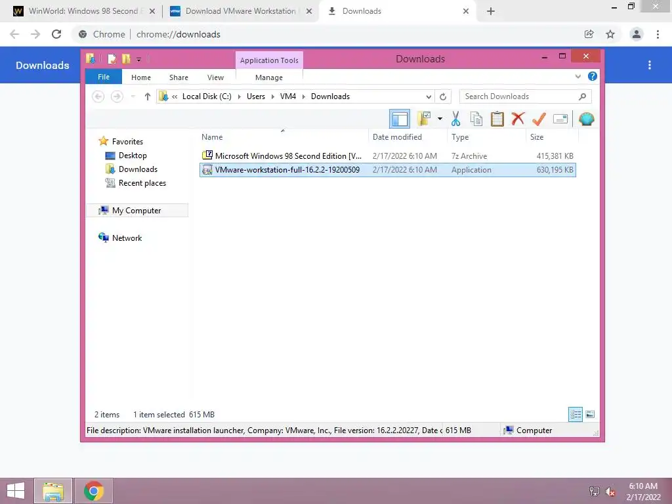The image size is (672, 504).
Task: Click properties icon in Explorer title bar
Action: pyautogui.click(x=112, y=58)
